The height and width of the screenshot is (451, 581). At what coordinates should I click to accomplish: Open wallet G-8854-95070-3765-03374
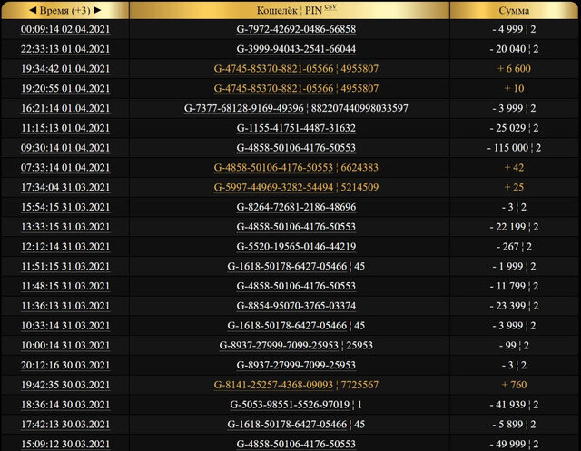(x=296, y=306)
